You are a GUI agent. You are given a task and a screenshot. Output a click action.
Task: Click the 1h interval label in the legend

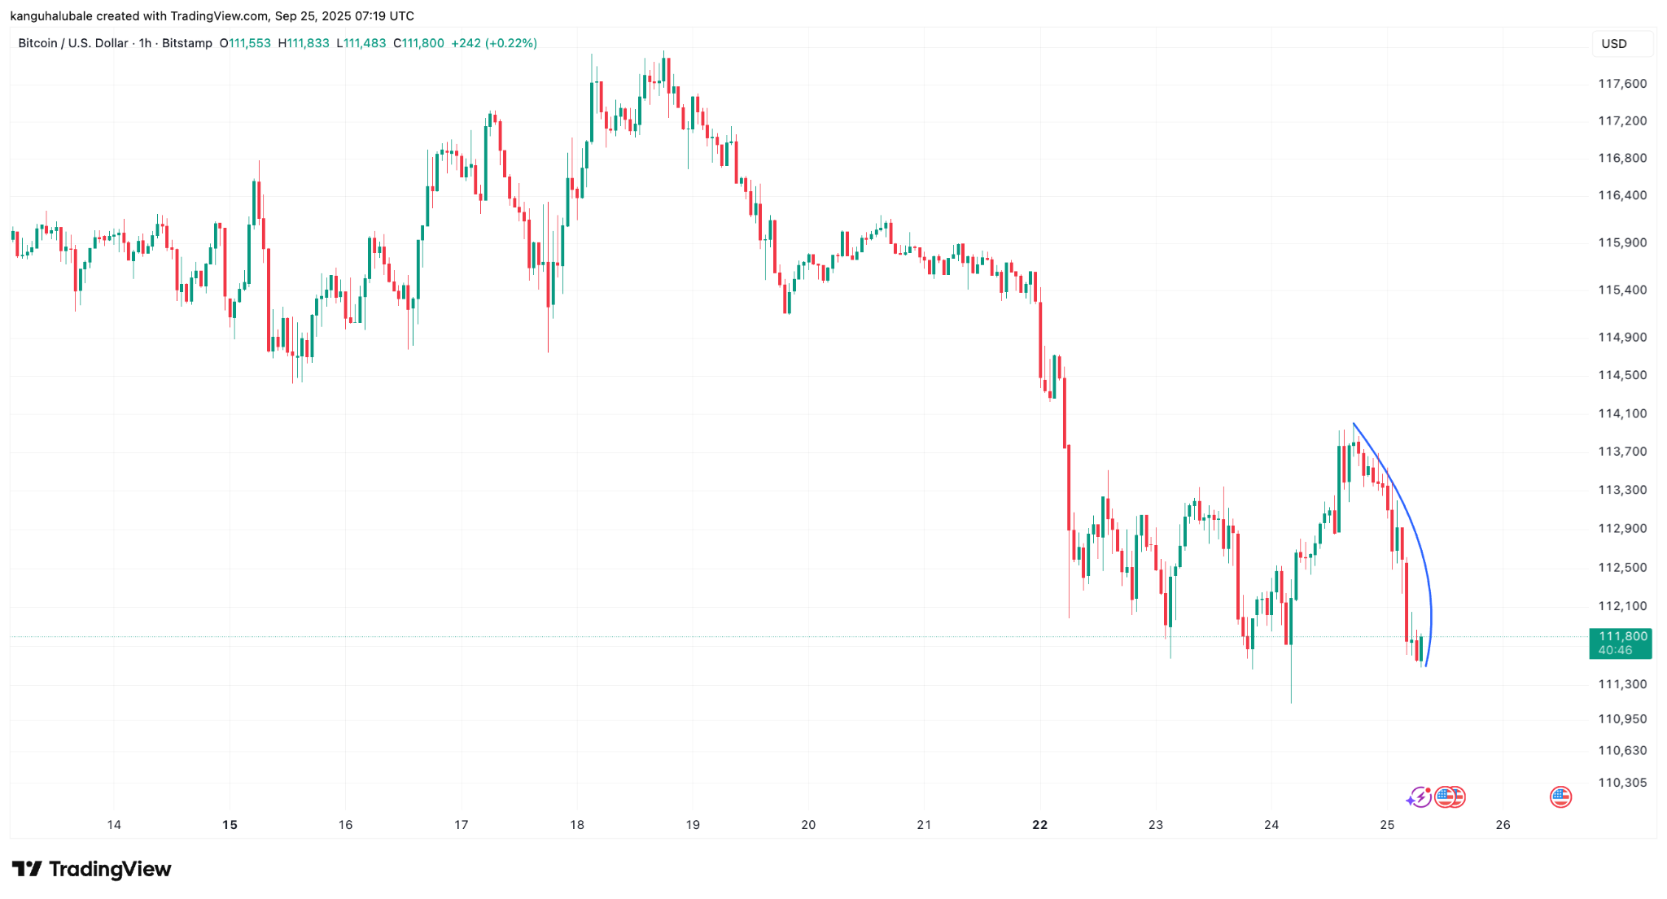pyautogui.click(x=145, y=43)
